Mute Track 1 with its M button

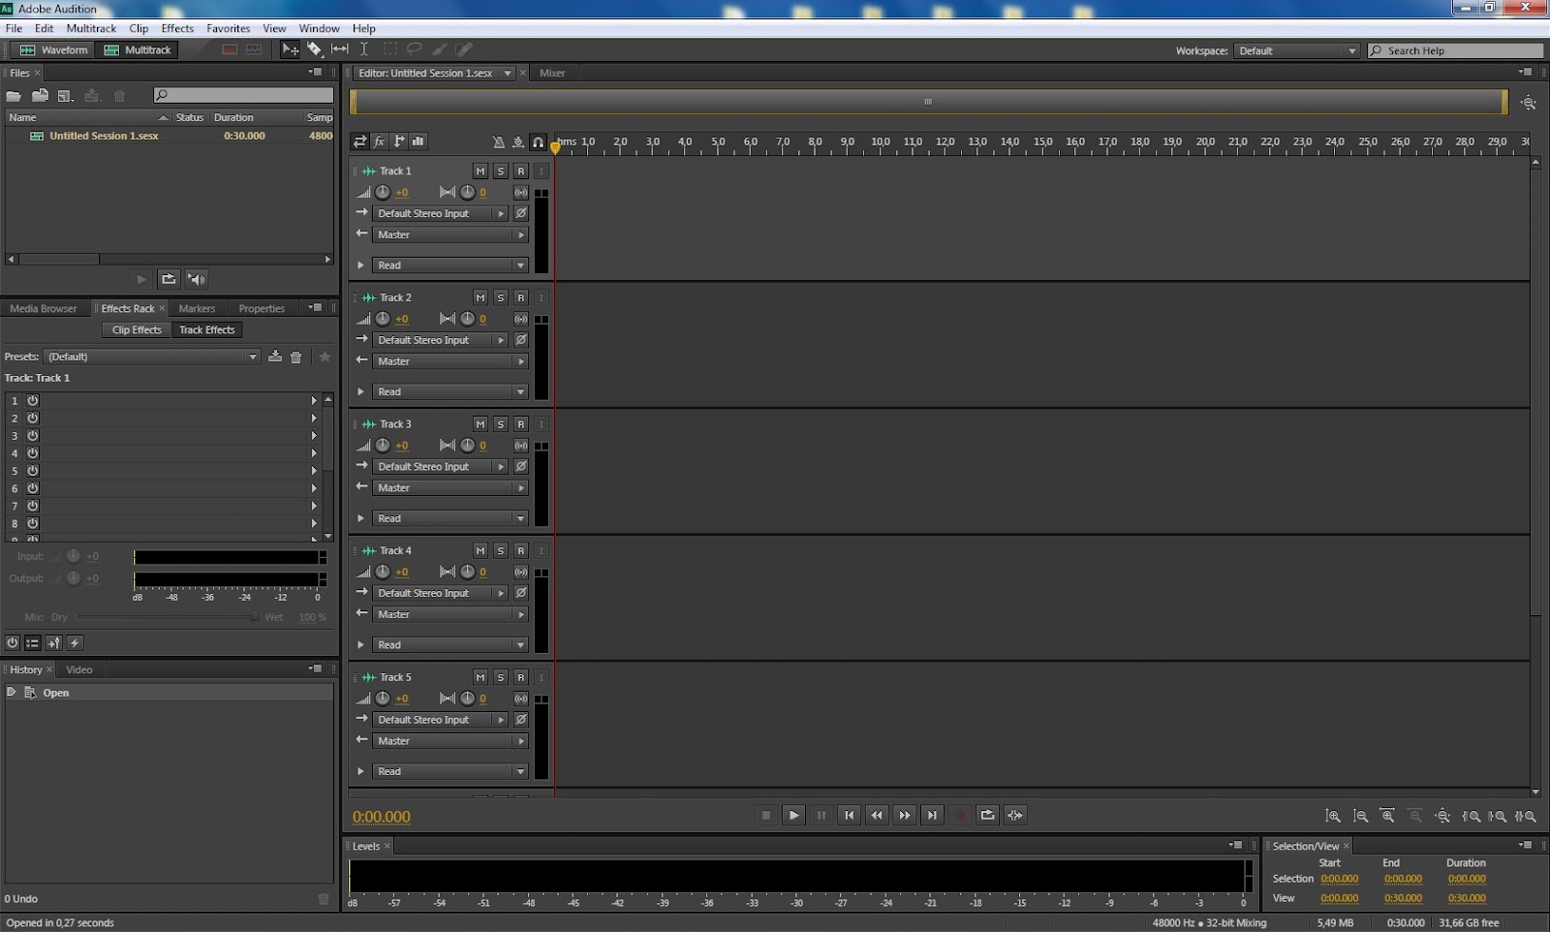pyautogui.click(x=480, y=171)
